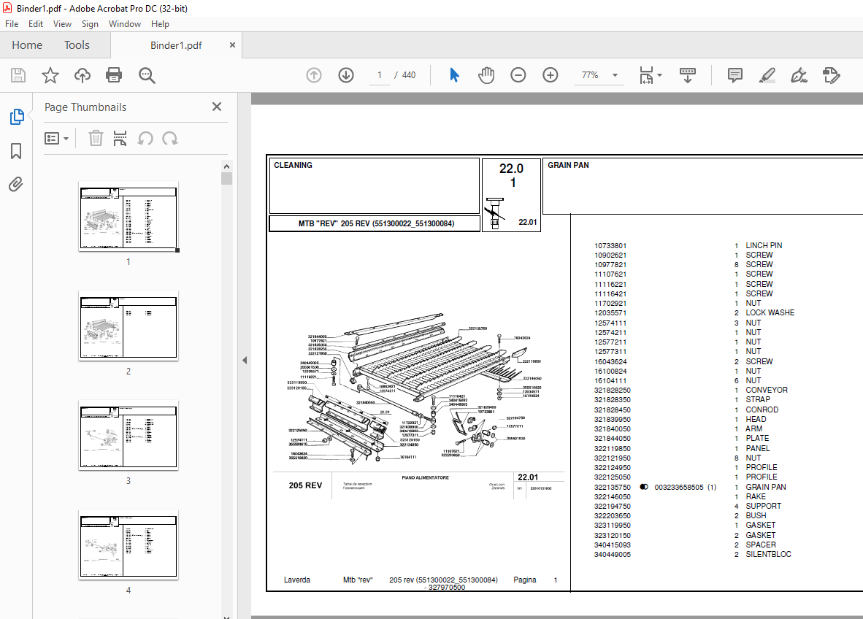Screen dimensions: 863x619
Task: Click the LINCH PIN description
Action: click(x=764, y=245)
